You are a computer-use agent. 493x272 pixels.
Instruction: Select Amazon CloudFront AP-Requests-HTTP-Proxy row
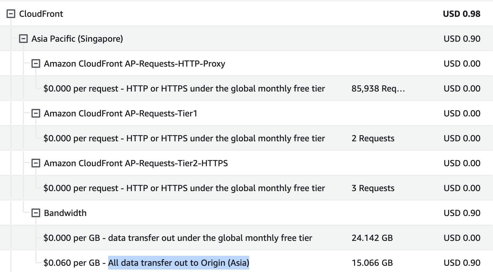pyautogui.click(x=134, y=63)
